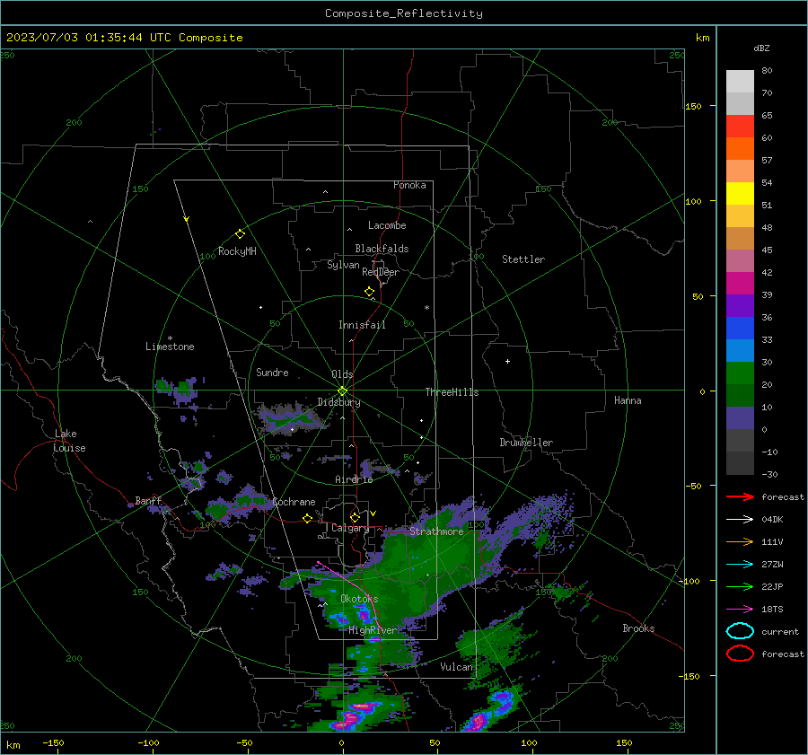
Task: Select the green 30-20 dBZ swatch
Action: (x=740, y=373)
